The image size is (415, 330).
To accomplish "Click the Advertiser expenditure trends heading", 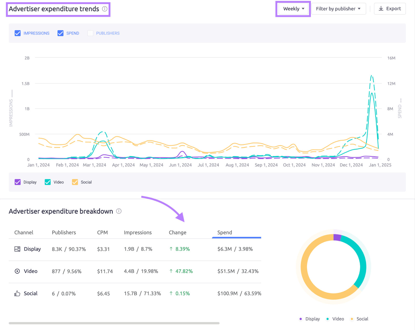I will point(54,9).
